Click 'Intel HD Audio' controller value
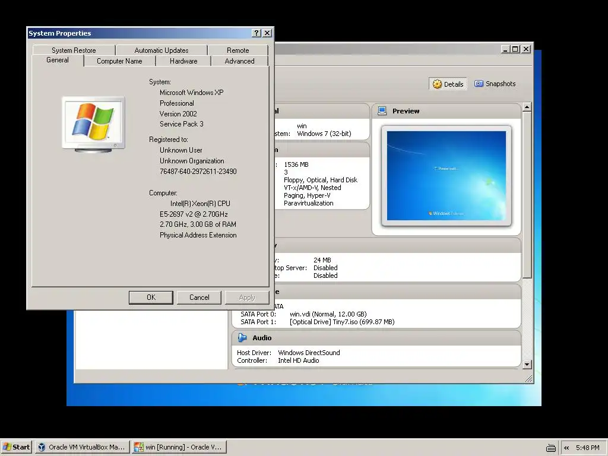 pyautogui.click(x=299, y=360)
